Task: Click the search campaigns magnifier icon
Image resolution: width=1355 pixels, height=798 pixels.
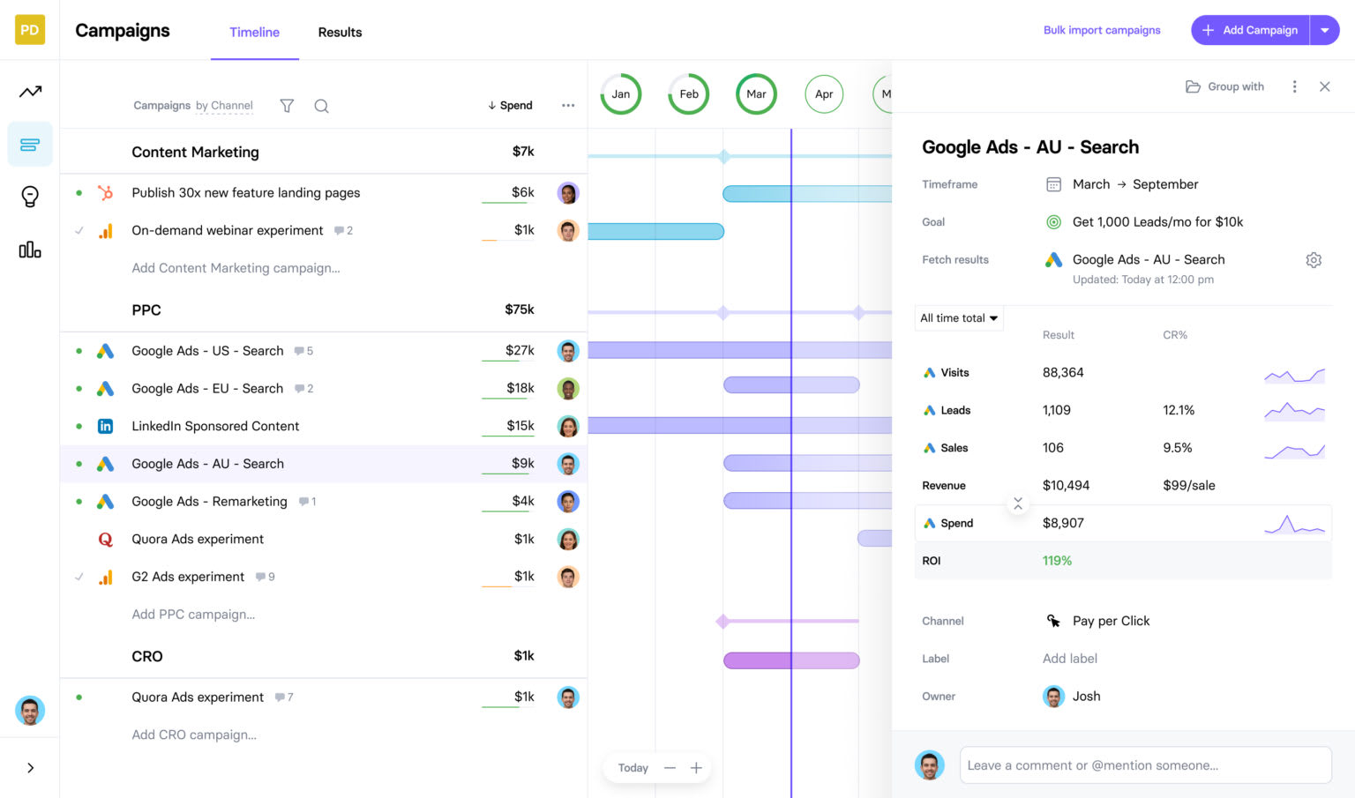Action: point(322,106)
